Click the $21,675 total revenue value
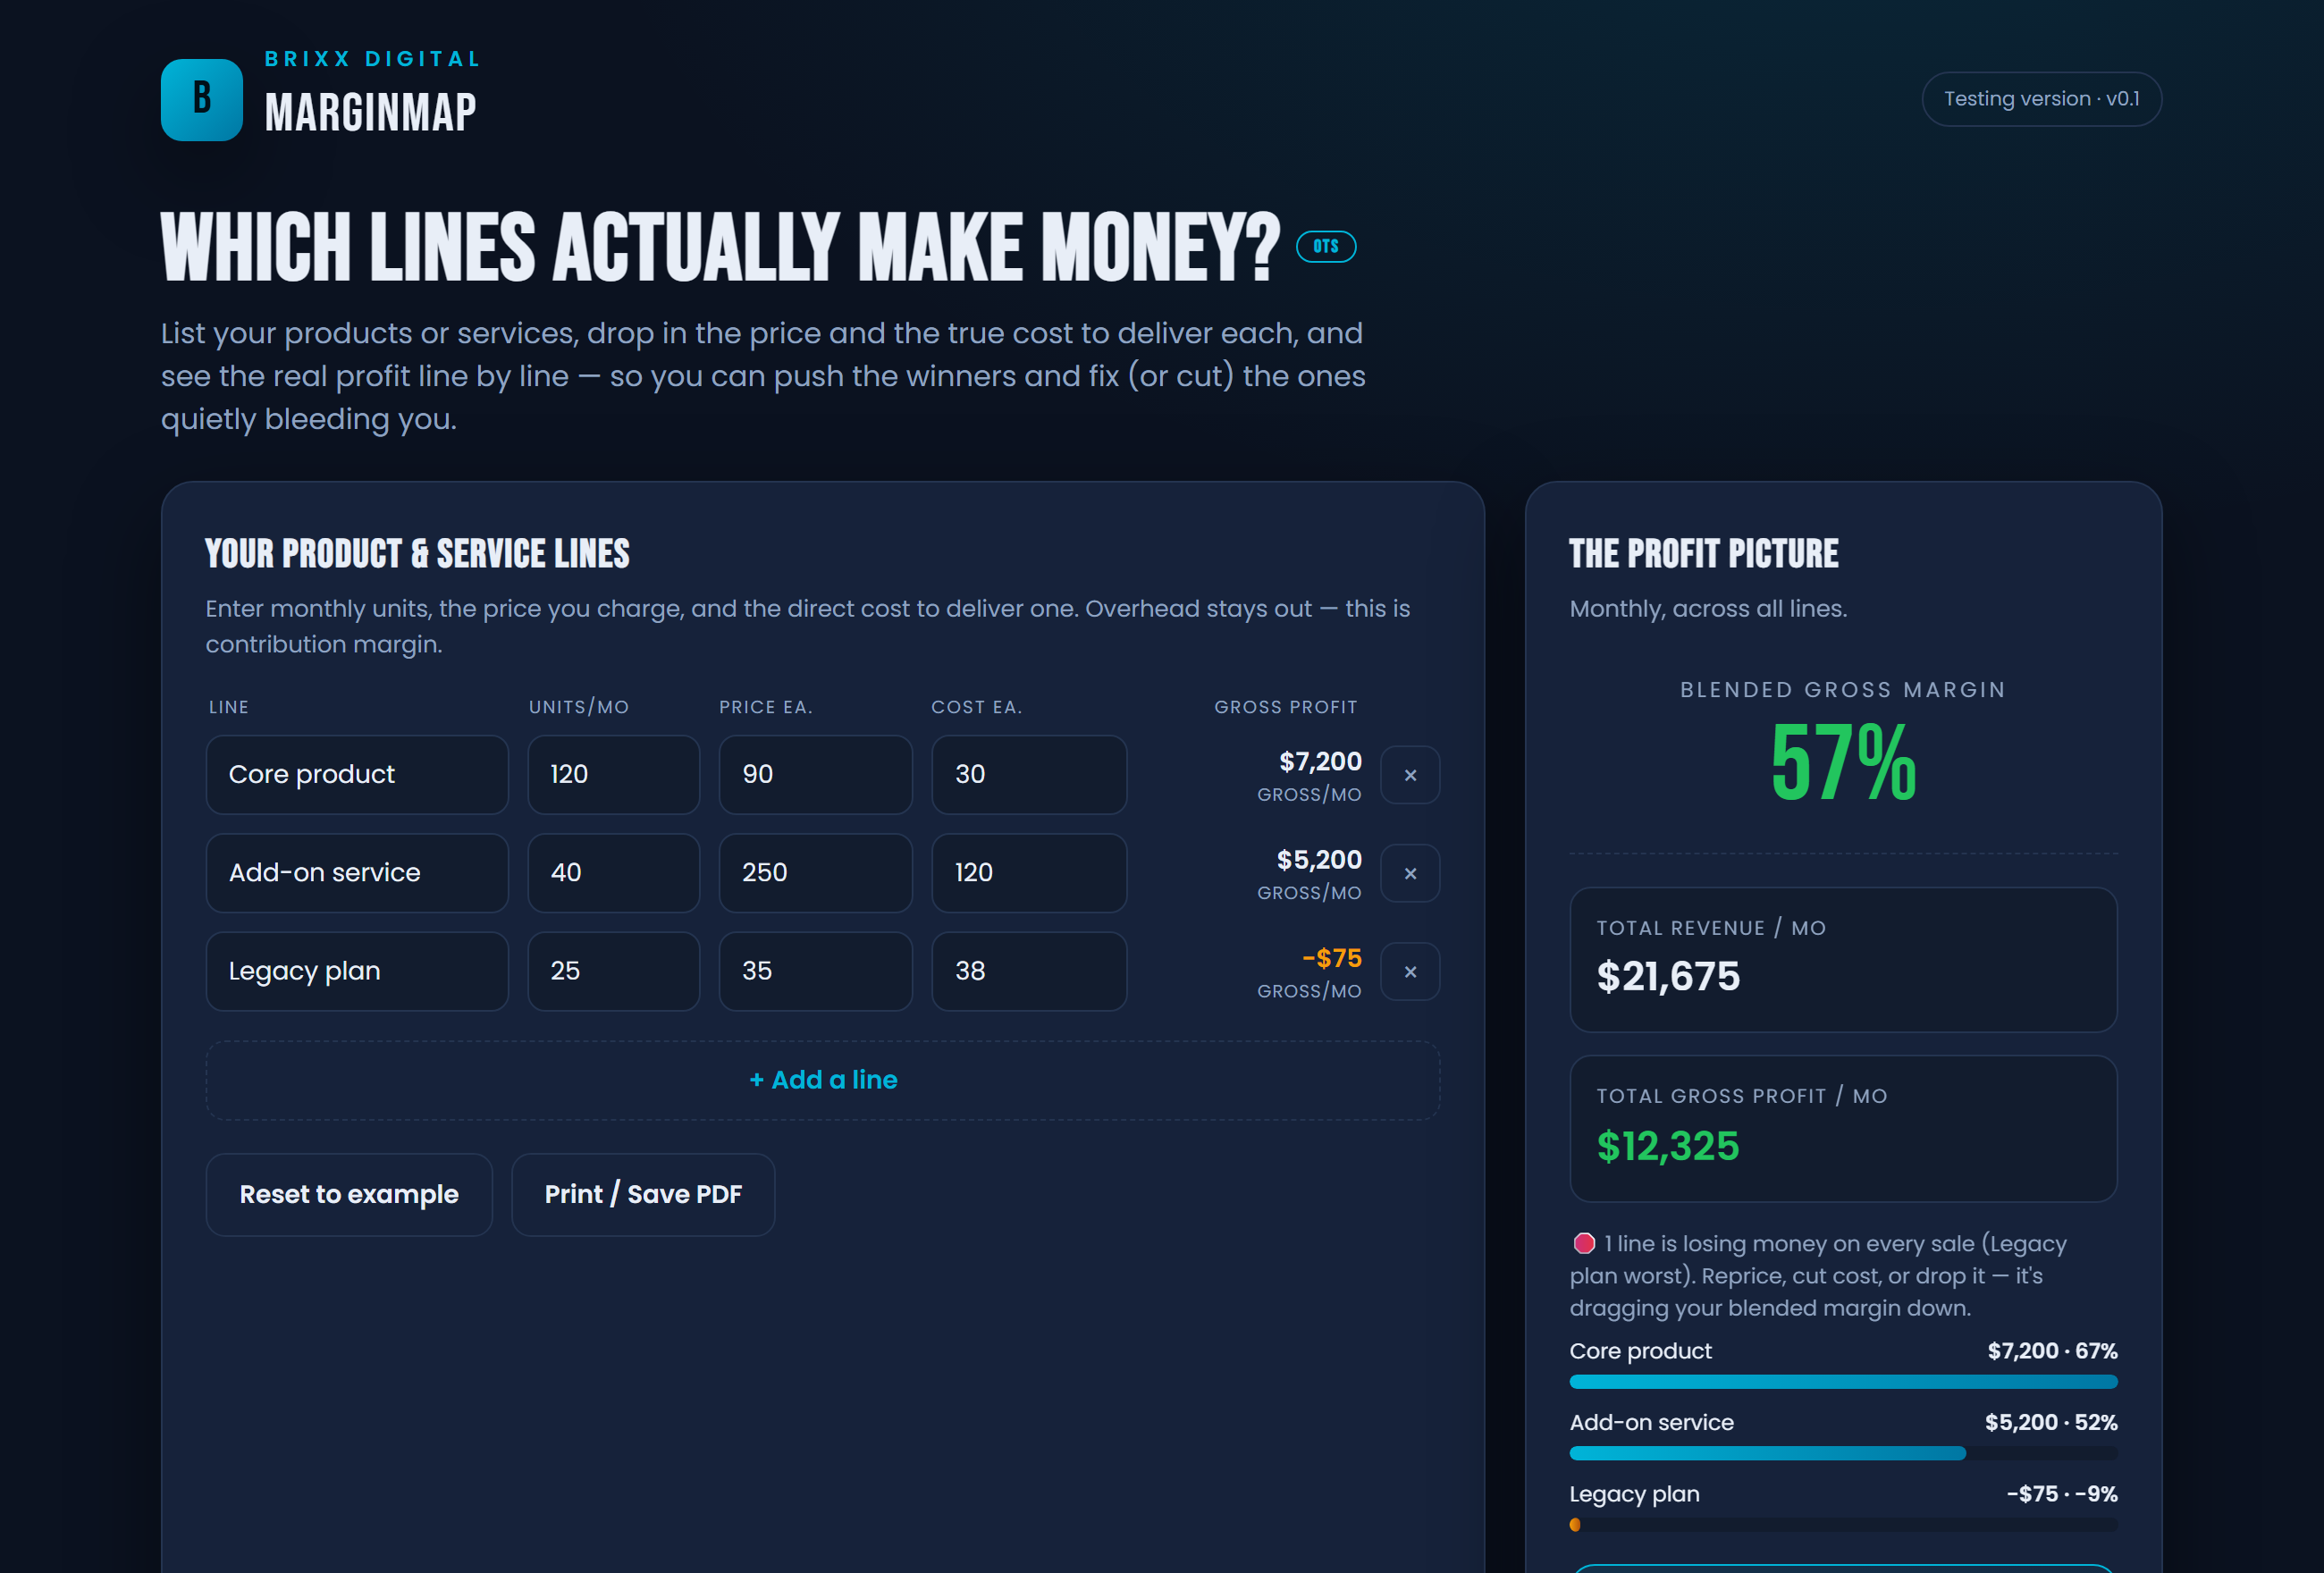This screenshot has width=2324, height=1573. coord(1668,976)
